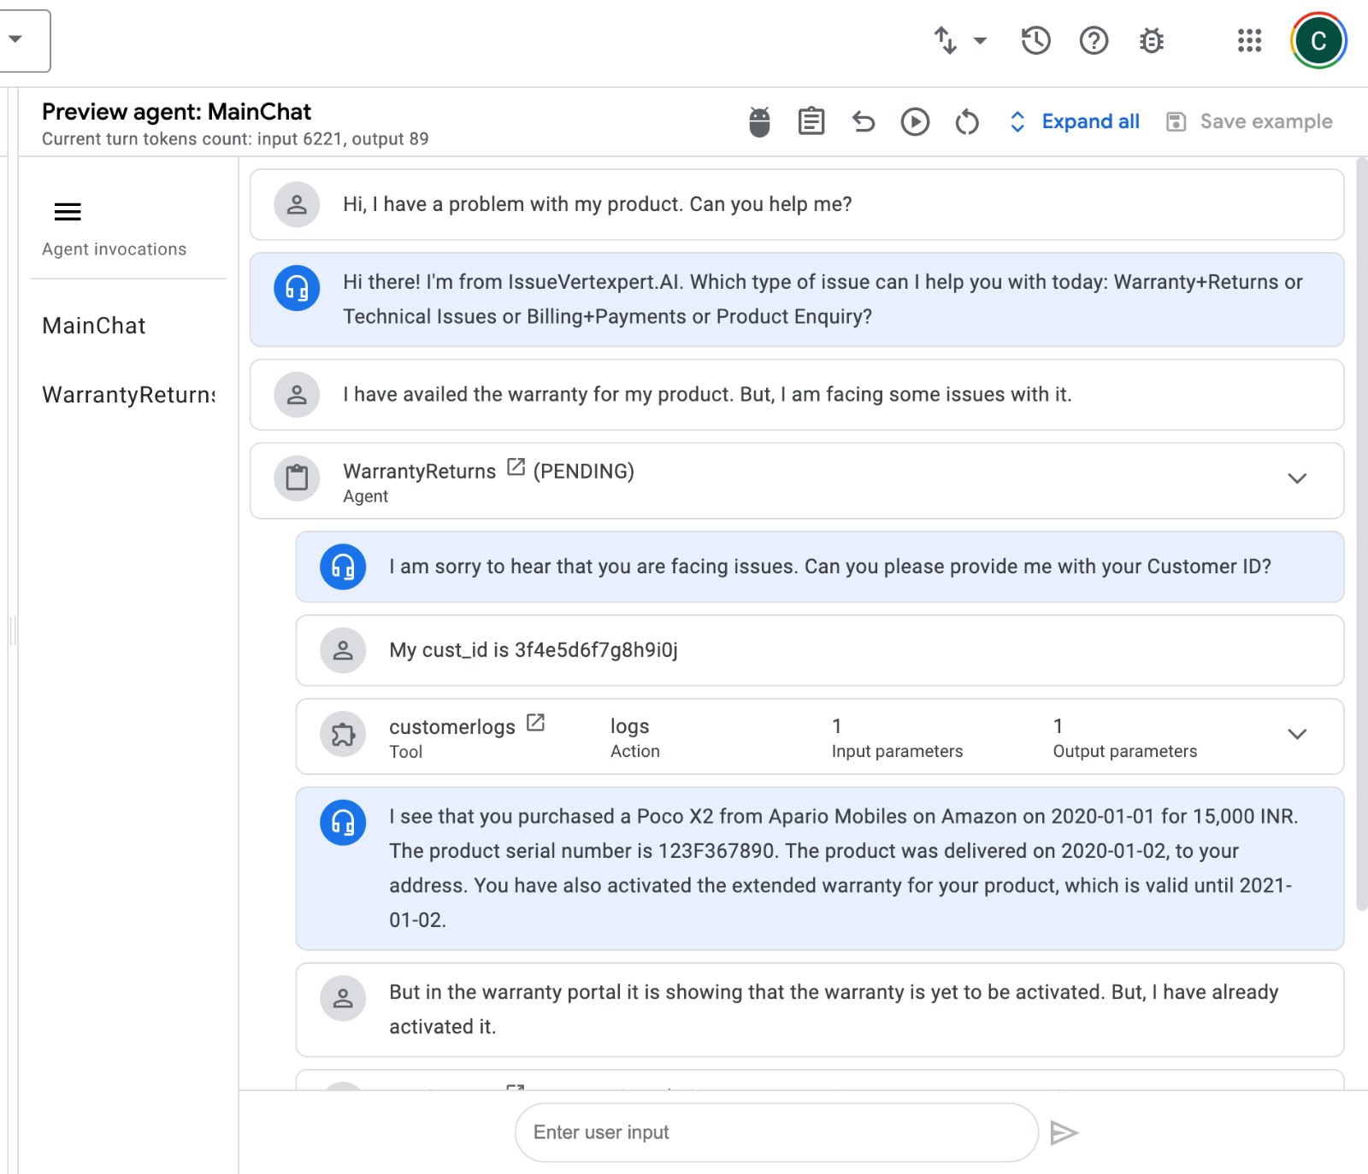Open the clipboard notes icon in toolbar
This screenshot has width=1368, height=1174.
click(x=811, y=121)
